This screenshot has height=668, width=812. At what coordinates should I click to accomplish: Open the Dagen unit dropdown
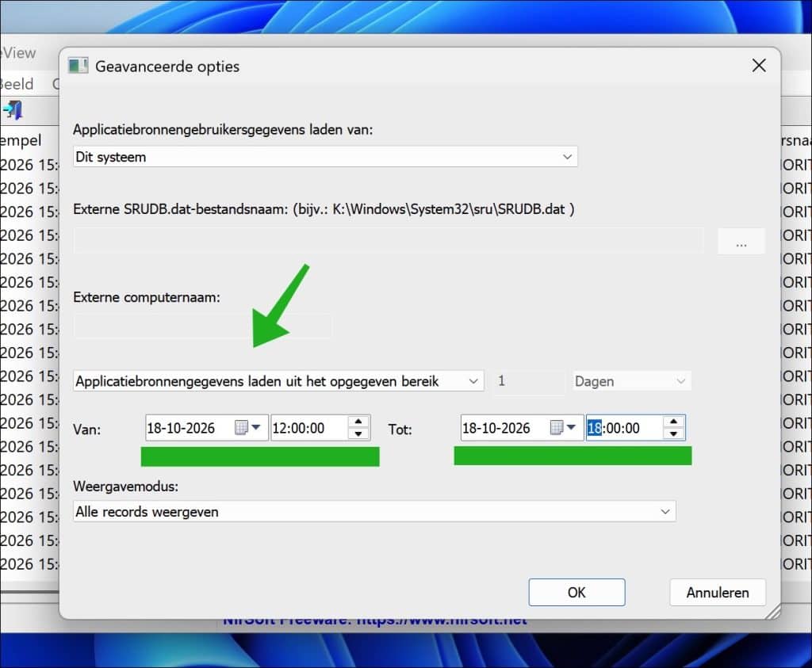pos(632,381)
